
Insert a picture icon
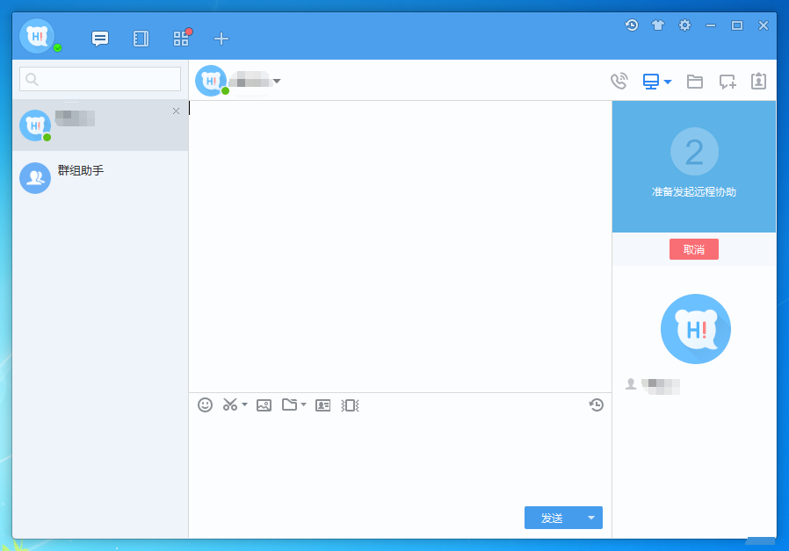pos(264,405)
